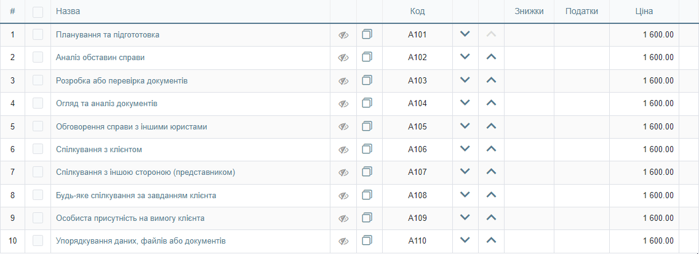Image resolution: width=699 pixels, height=254 pixels.
Task: Hide the A107 Спілкування з іншою стороною row
Action: click(343, 172)
